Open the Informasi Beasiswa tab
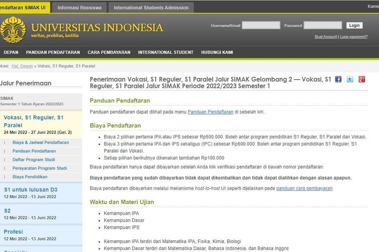 pos(79,8)
